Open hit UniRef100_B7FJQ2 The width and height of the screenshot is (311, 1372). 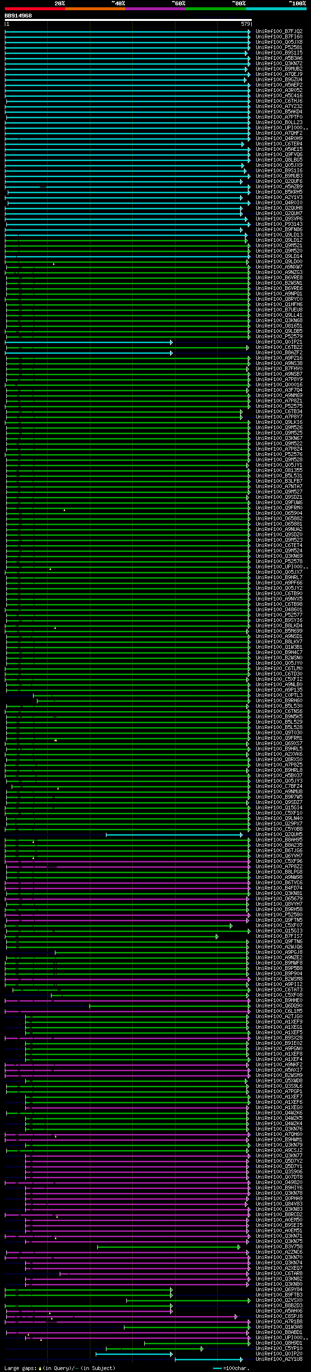coord(279,32)
